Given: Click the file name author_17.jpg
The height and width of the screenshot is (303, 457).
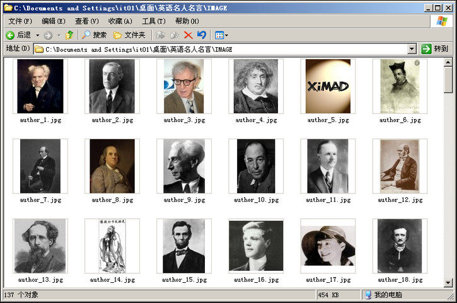Looking at the screenshot, I should click(328, 280).
